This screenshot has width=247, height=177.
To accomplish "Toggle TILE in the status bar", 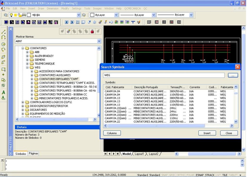I will 225,175.
